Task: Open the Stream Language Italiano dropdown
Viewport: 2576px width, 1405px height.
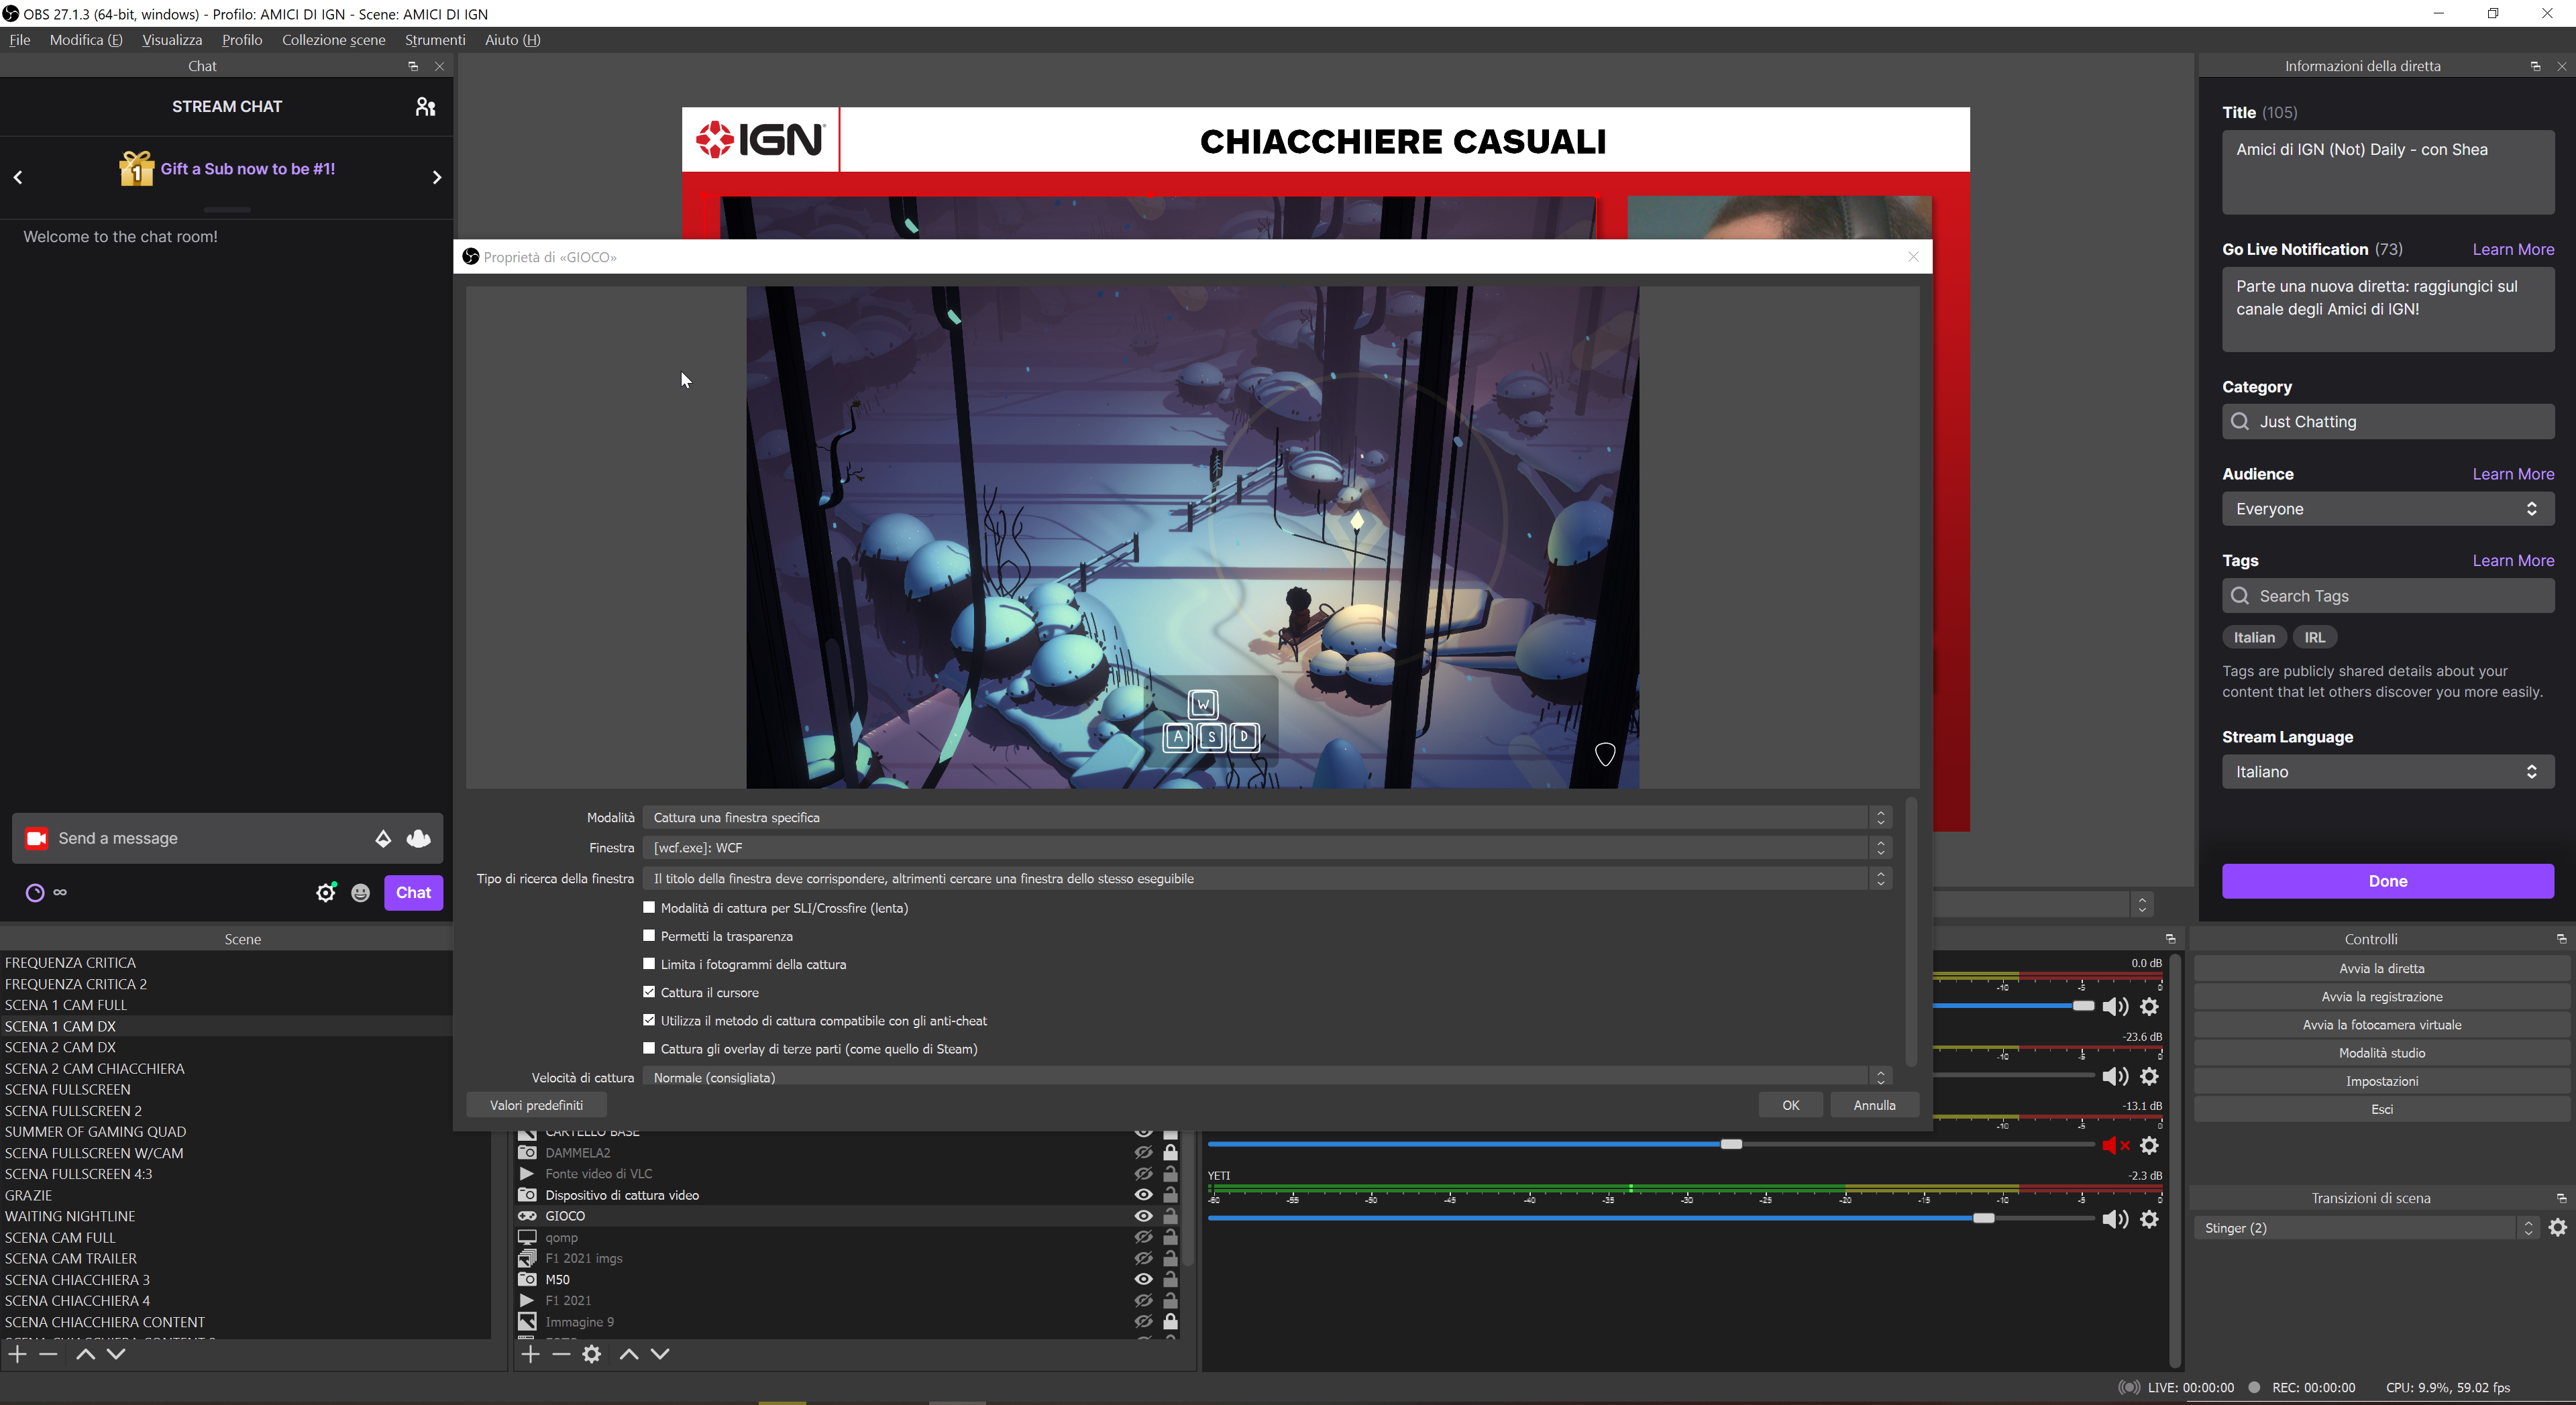Action: pos(2387,771)
